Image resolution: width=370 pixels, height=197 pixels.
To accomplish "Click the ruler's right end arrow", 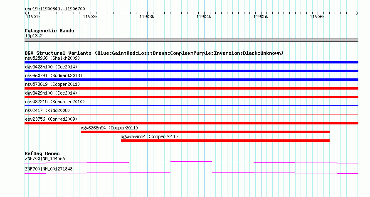I will tap(357, 13).
